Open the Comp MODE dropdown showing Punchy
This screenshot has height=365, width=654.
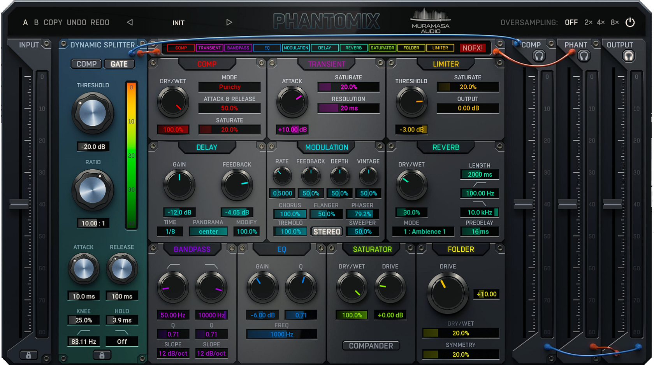pos(230,87)
